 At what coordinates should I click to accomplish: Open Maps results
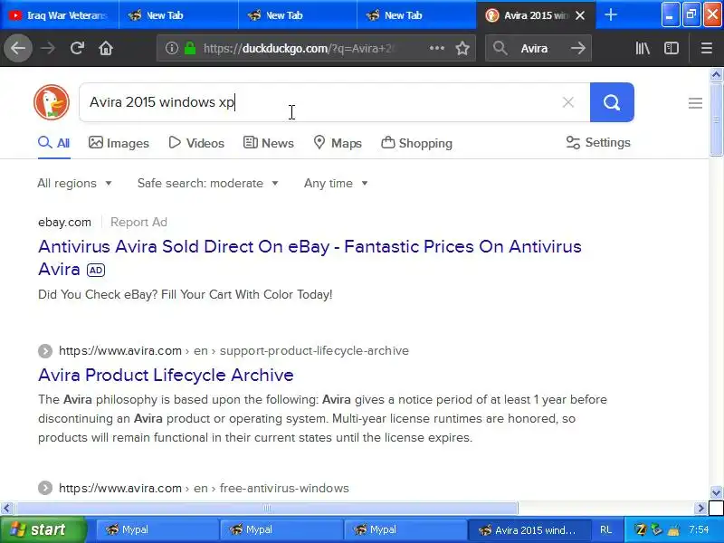tap(337, 143)
